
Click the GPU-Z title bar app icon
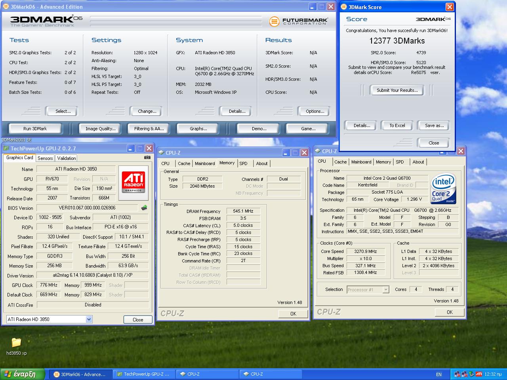tap(6, 148)
